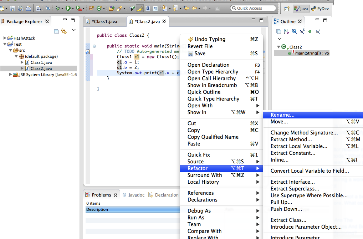Toggle Hide Non-Public Members green dot
Image resolution: width=363 pixels, height=239 pixels.
coord(310,31)
